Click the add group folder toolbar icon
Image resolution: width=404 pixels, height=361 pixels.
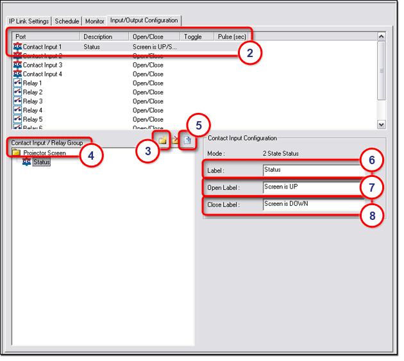163,140
